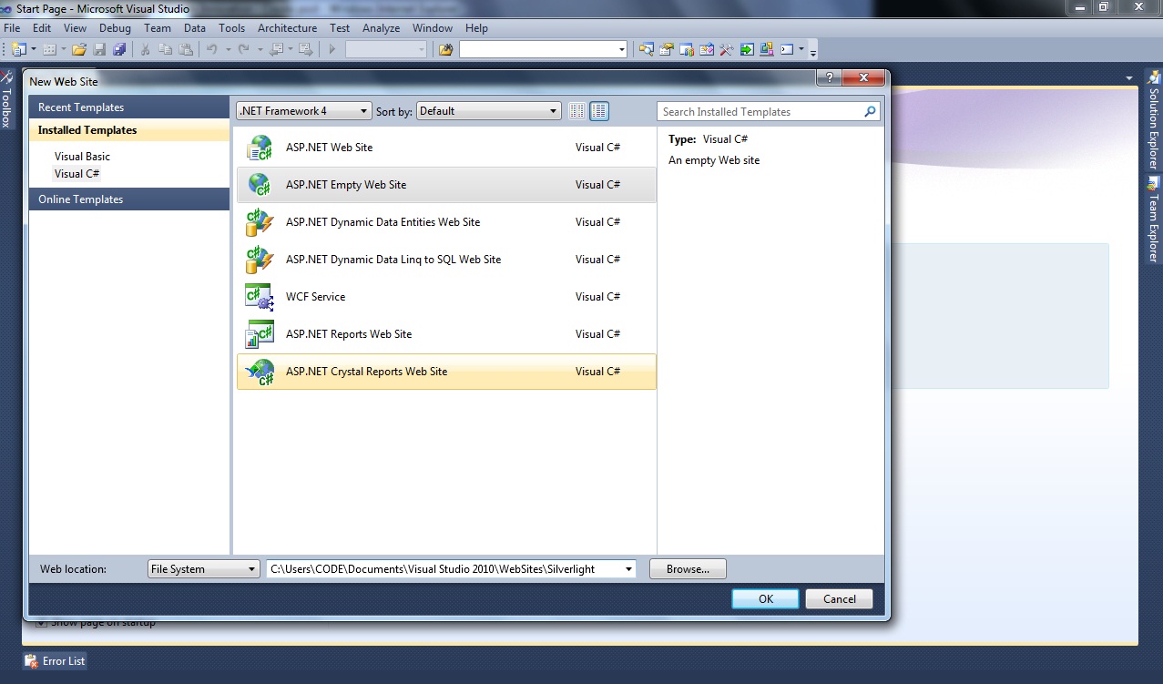The height and width of the screenshot is (684, 1163).
Task: Click the search magnifier in Installed Templates box
Action: click(871, 112)
